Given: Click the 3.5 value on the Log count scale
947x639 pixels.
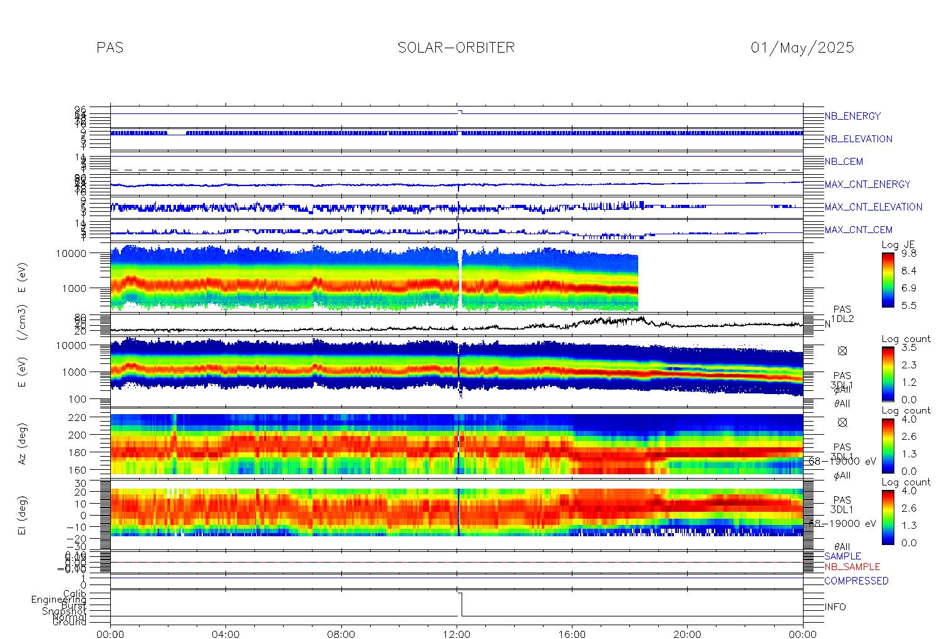Looking at the screenshot, I should click(909, 348).
